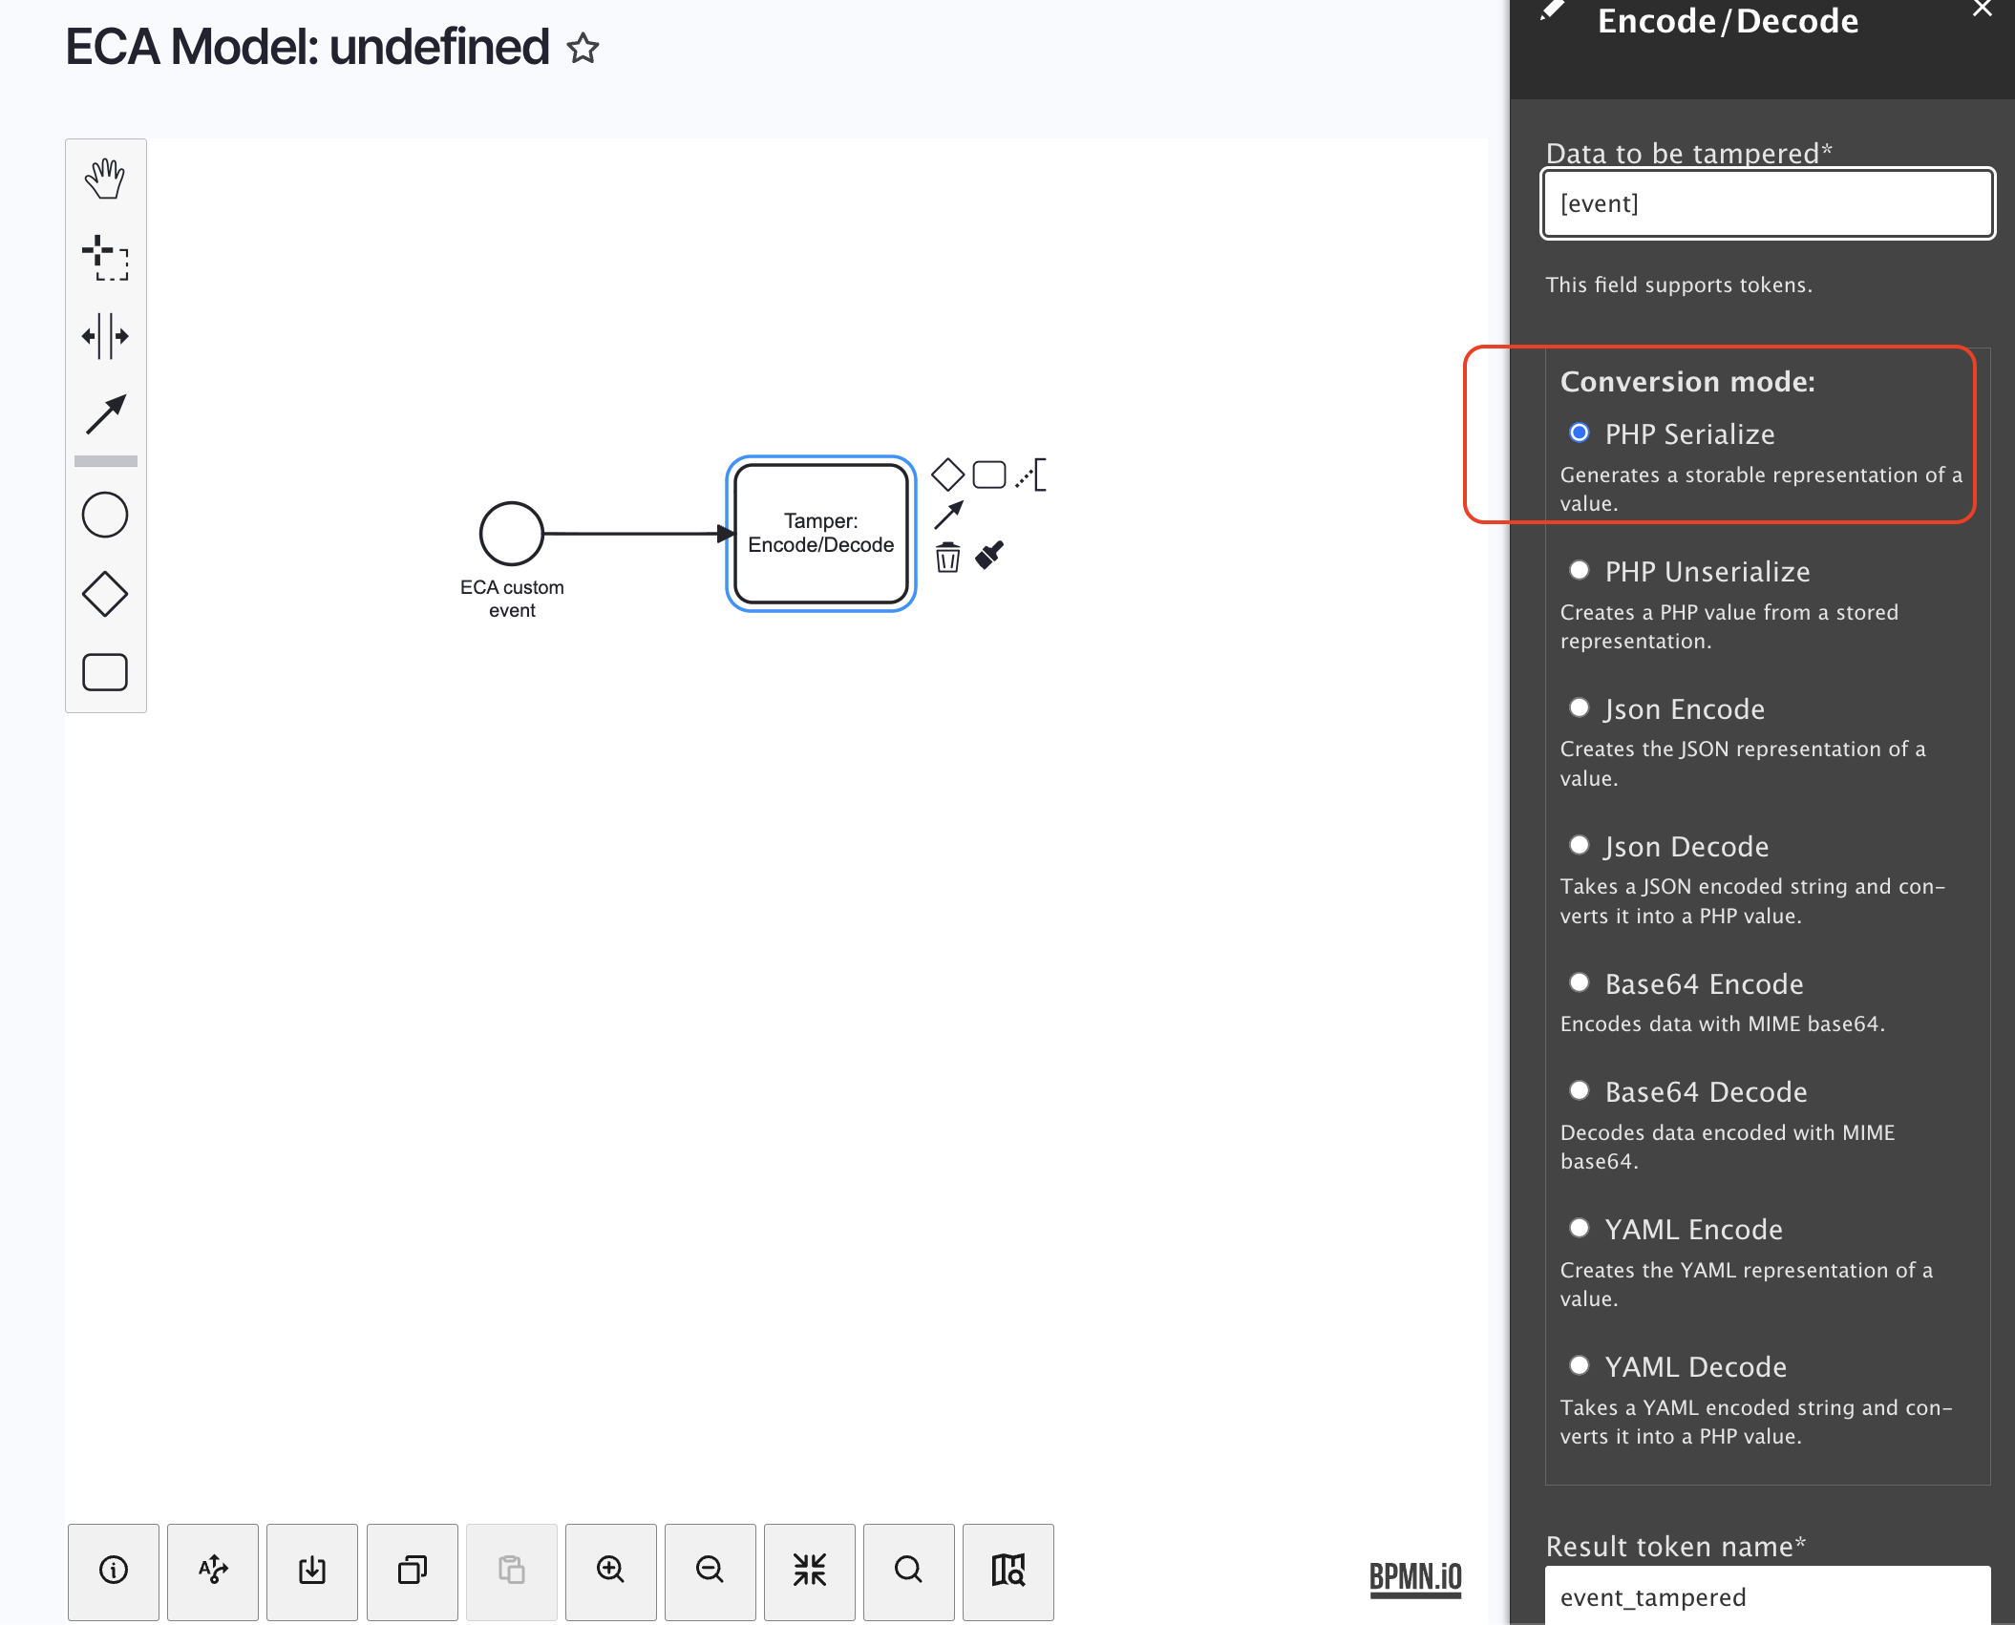The width and height of the screenshot is (2015, 1625).
Task: Delete the selected Tamper element with the trash icon
Action: pyautogui.click(x=947, y=557)
